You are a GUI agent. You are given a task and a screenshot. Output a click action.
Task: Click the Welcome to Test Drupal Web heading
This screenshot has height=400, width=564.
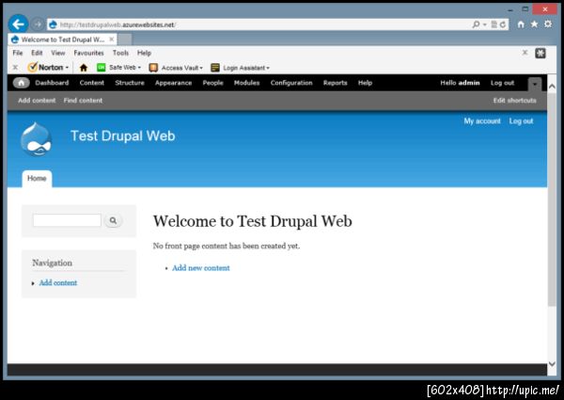(x=253, y=221)
